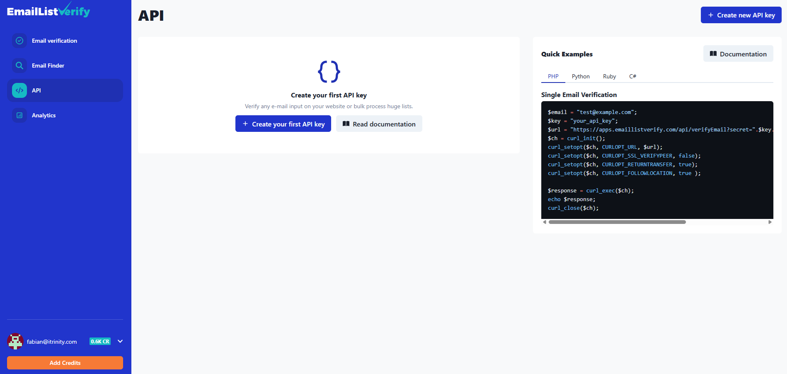Click the "Create your first API key" heading

(329, 95)
